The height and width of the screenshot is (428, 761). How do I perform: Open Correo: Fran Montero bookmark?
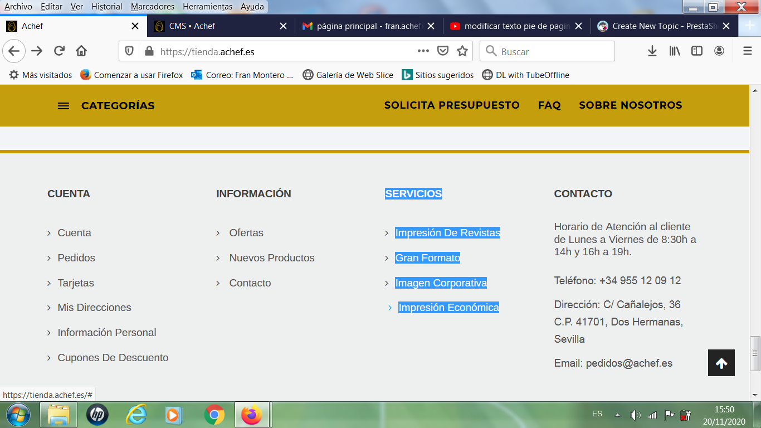coord(242,75)
